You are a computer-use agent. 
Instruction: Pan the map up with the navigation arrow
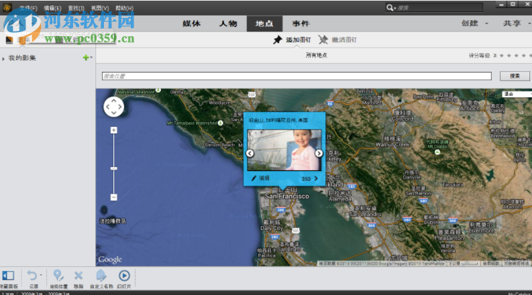click(x=113, y=101)
